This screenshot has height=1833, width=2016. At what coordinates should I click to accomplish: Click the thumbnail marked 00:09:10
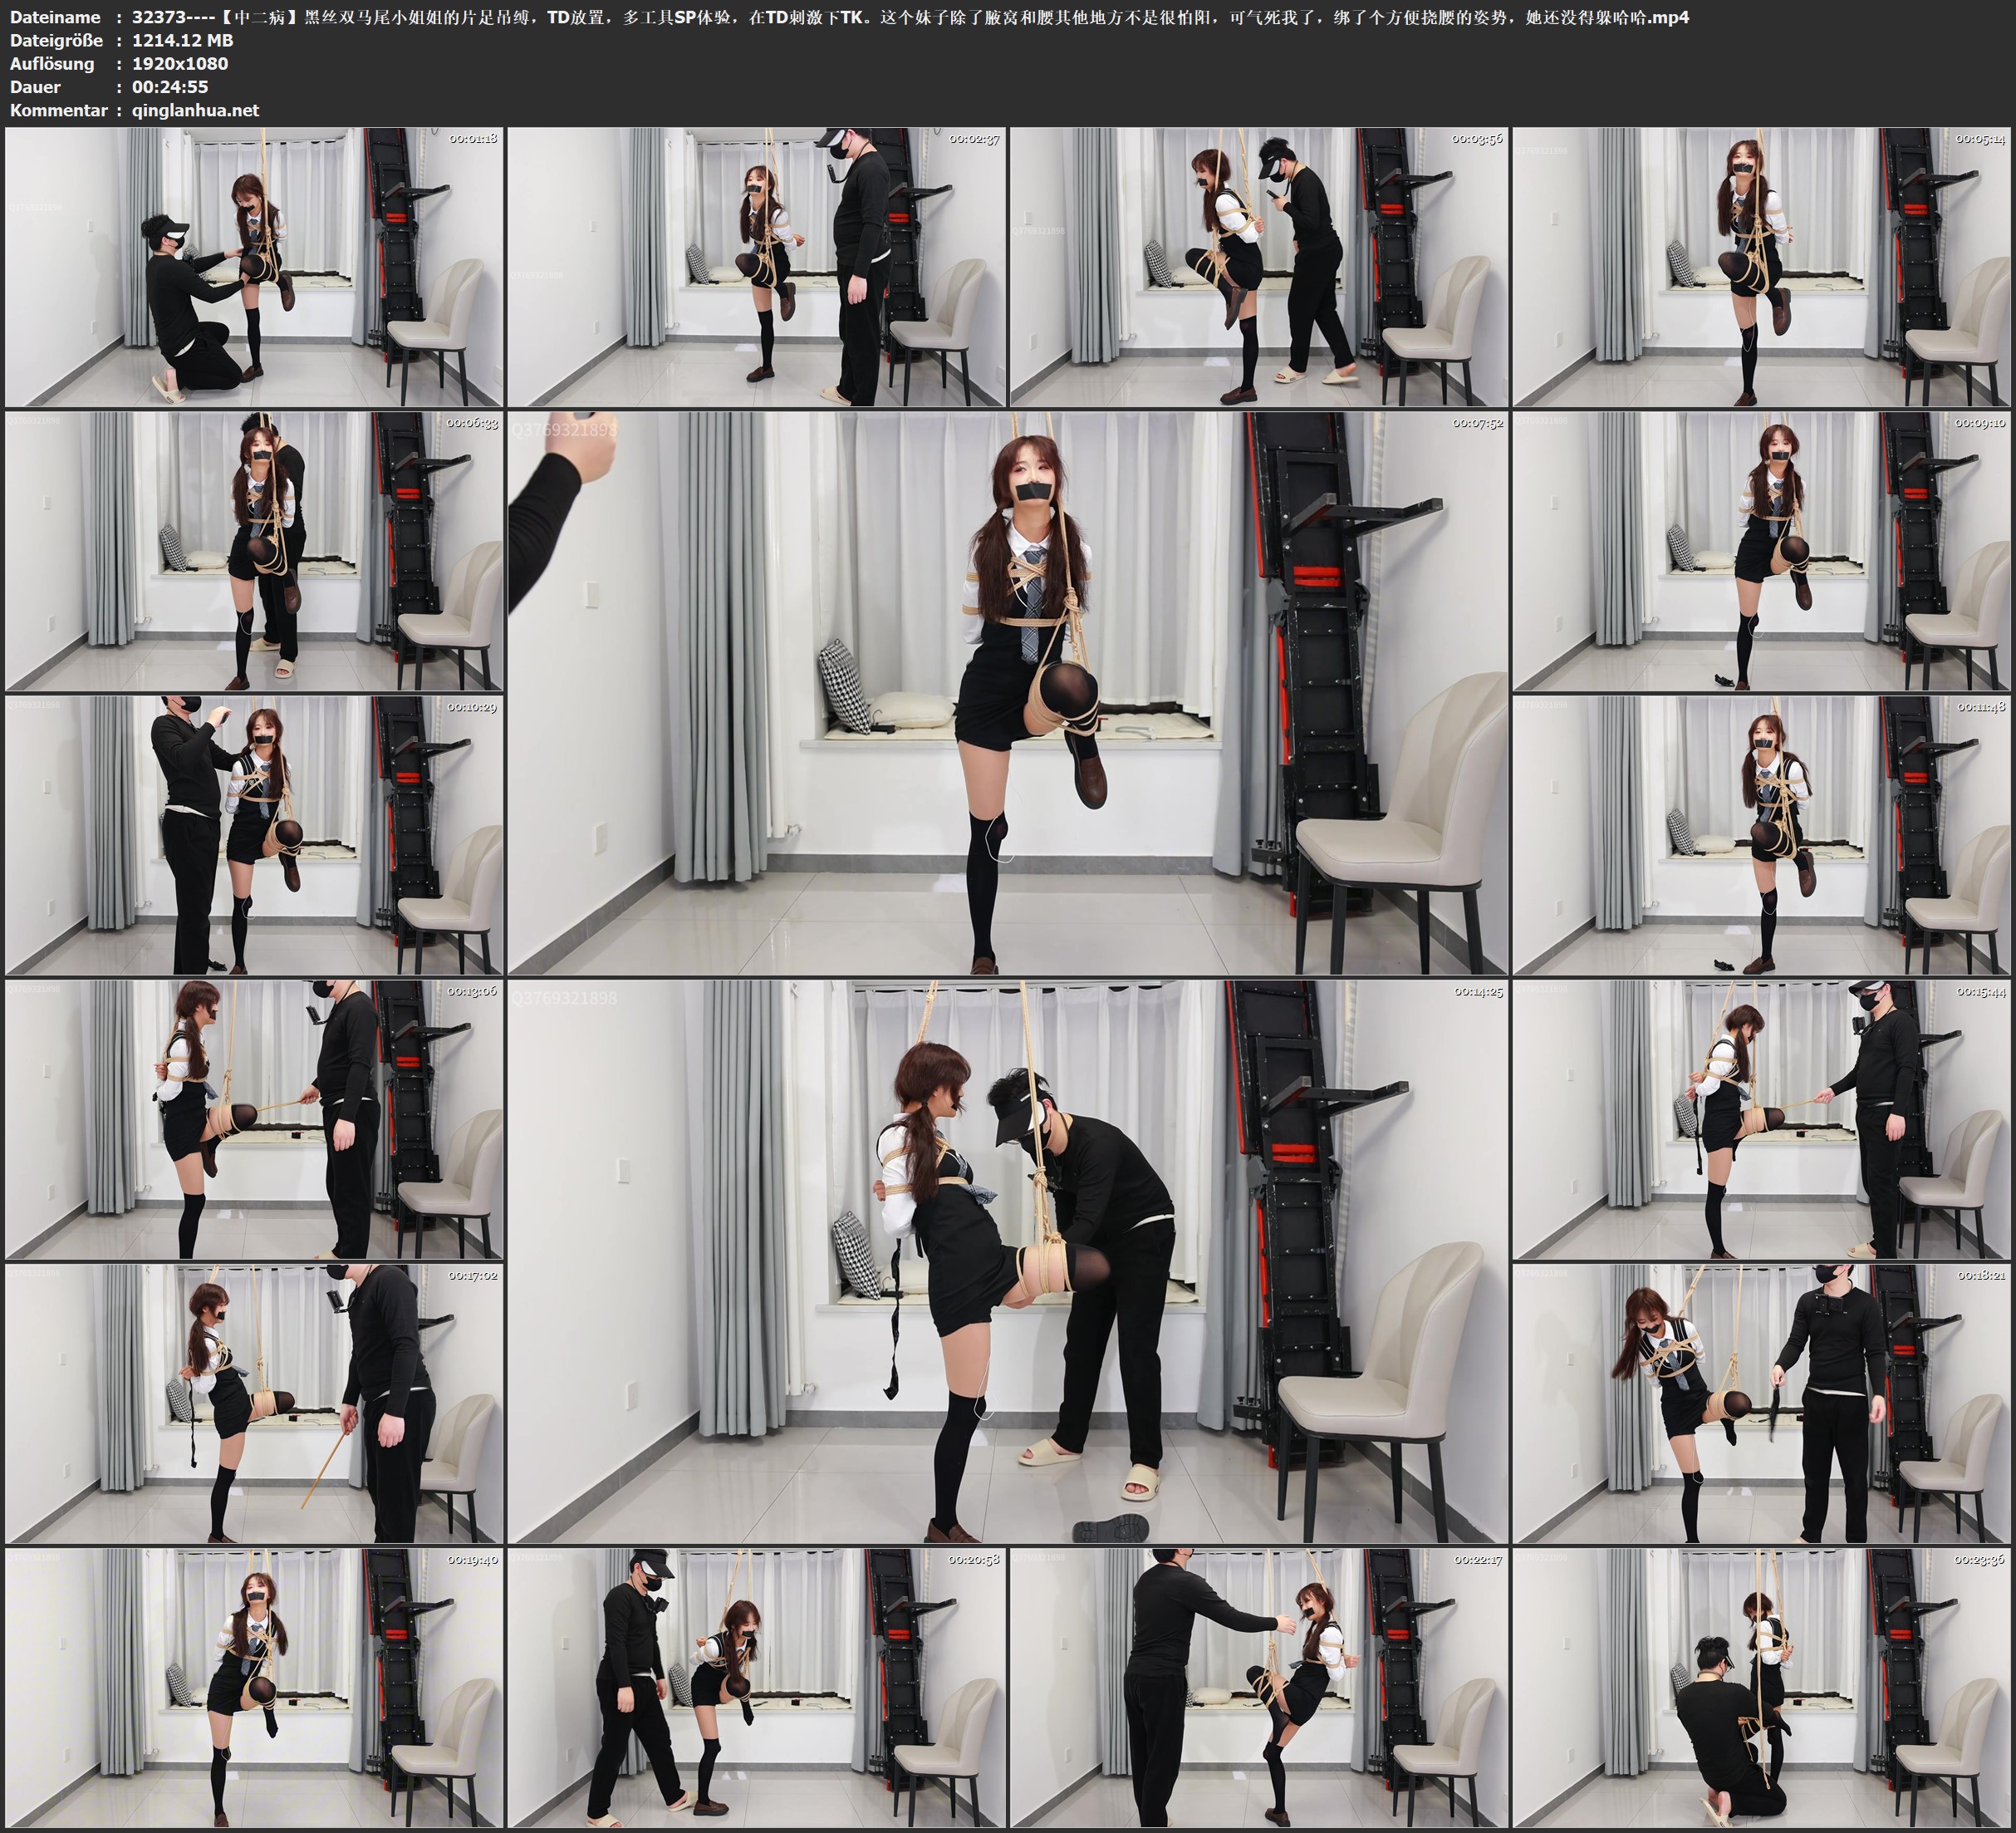click(x=1761, y=550)
